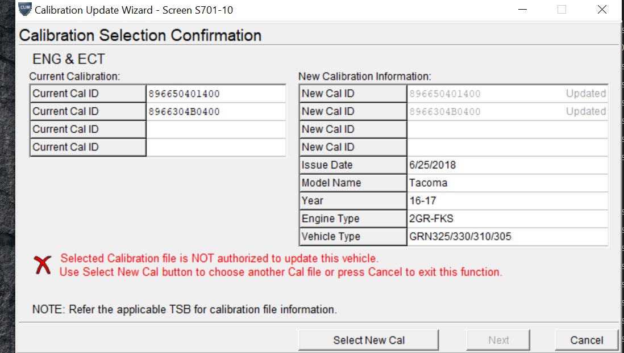Click the CUW shield icon in title bar
The width and height of the screenshot is (624, 353).
[x=24, y=9]
